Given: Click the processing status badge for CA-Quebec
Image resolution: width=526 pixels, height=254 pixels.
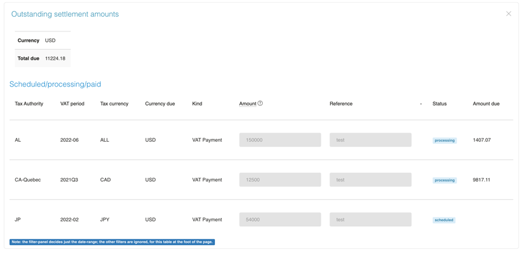Looking at the screenshot, I should (x=444, y=180).
